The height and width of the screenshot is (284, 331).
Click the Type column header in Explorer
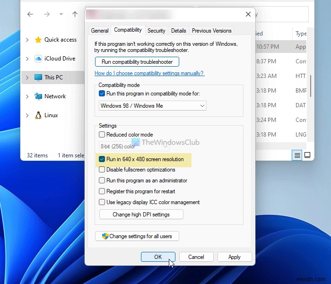[301, 34]
